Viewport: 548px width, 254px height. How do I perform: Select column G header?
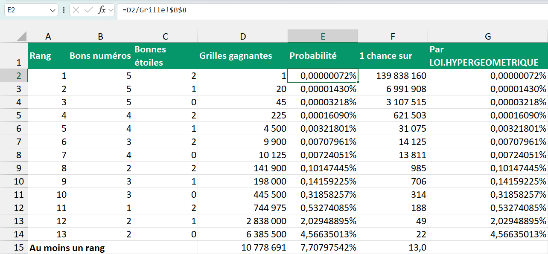coord(488,37)
